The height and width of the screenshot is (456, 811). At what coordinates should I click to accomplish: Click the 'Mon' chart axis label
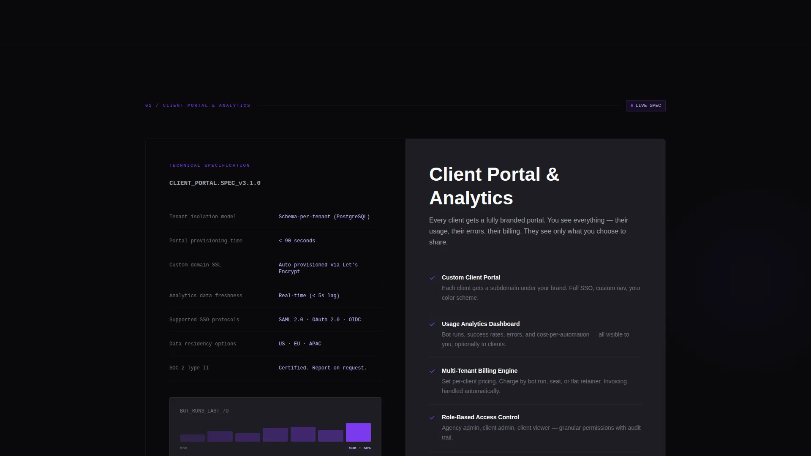[x=183, y=448]
